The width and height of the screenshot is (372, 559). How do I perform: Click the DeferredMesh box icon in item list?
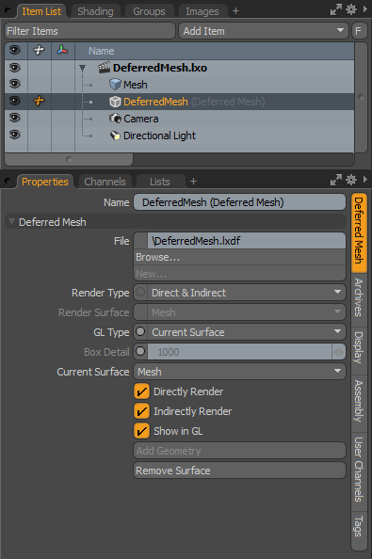coord(115,102)
